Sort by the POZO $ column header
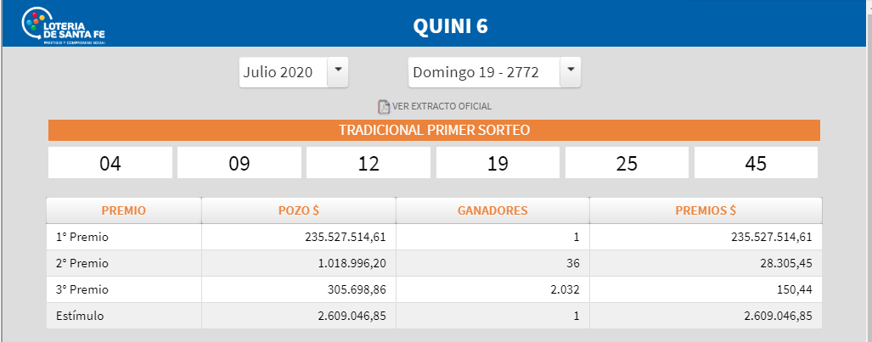Screen dimensions: 872x342 298,210
